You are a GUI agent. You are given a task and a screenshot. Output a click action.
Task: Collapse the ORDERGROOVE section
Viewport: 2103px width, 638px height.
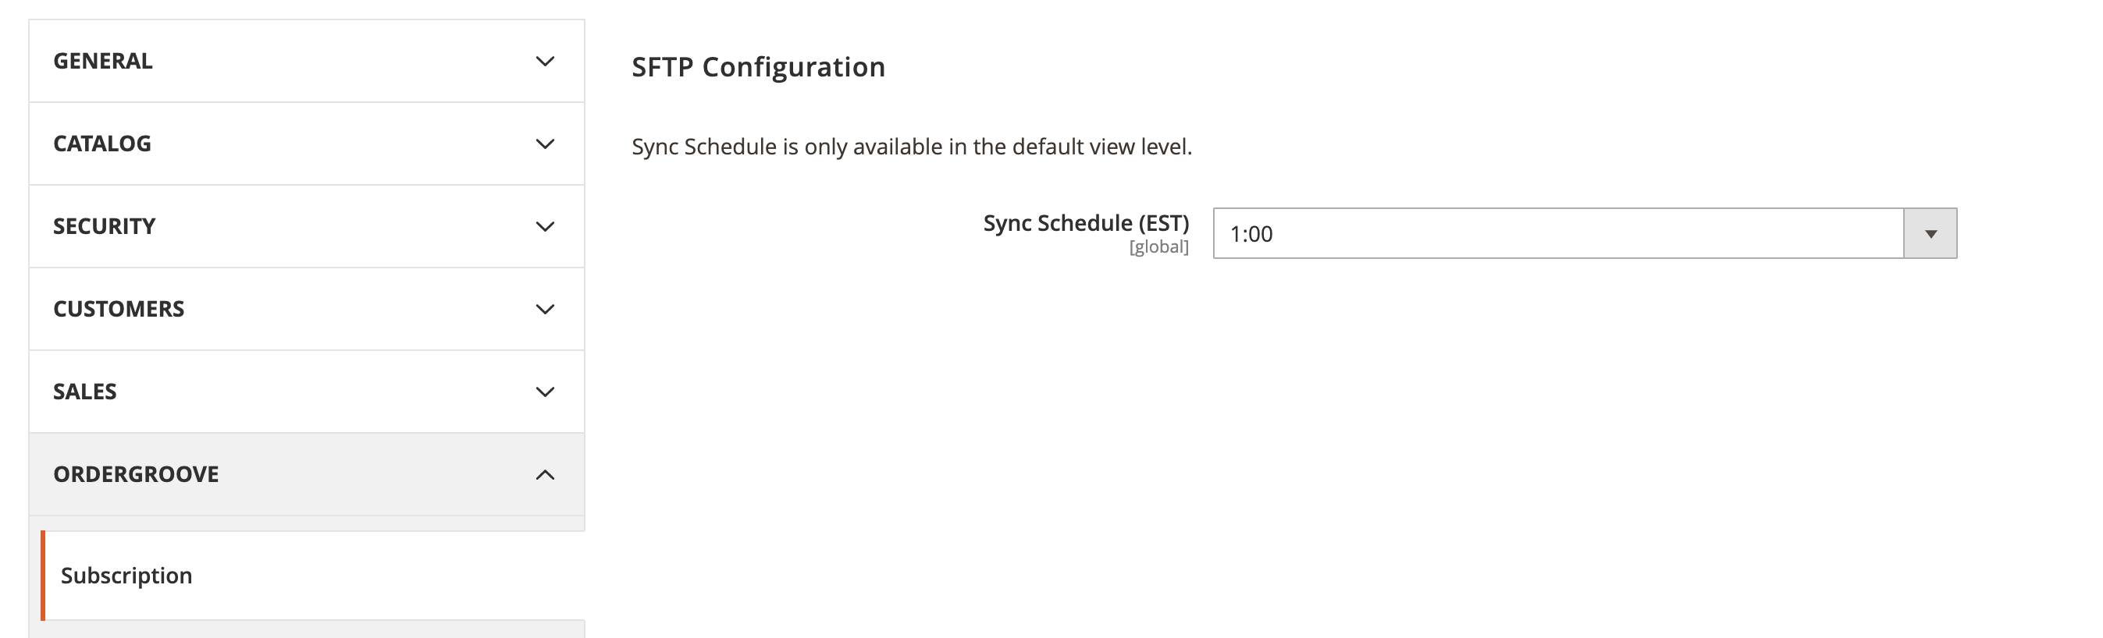137,475
